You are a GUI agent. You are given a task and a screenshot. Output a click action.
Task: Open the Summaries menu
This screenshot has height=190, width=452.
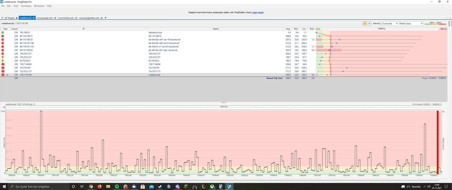point(26,6)
